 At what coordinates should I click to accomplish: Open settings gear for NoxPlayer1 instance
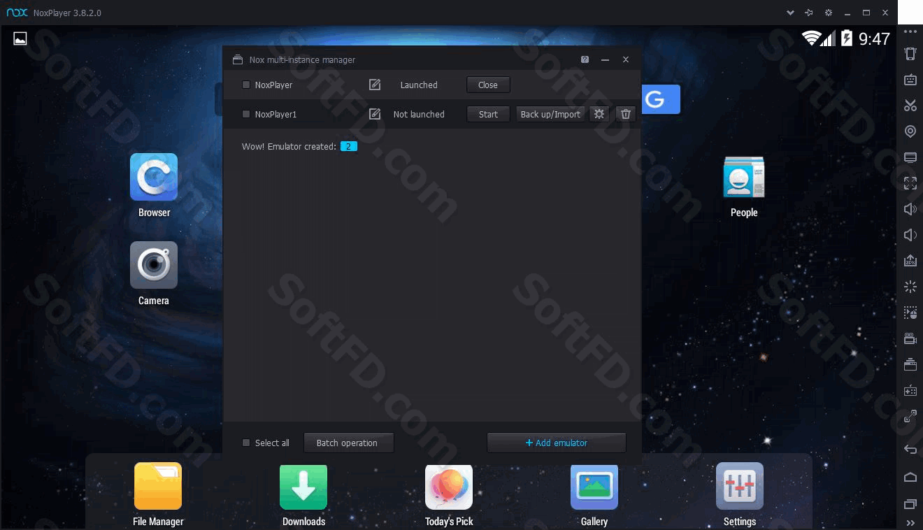599,114
